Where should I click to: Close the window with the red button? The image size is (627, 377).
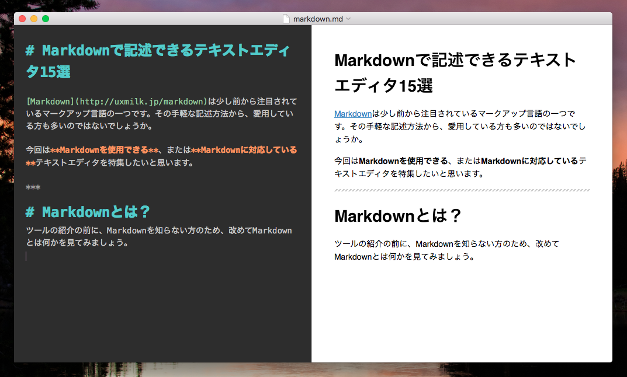(x=23, y=19)
